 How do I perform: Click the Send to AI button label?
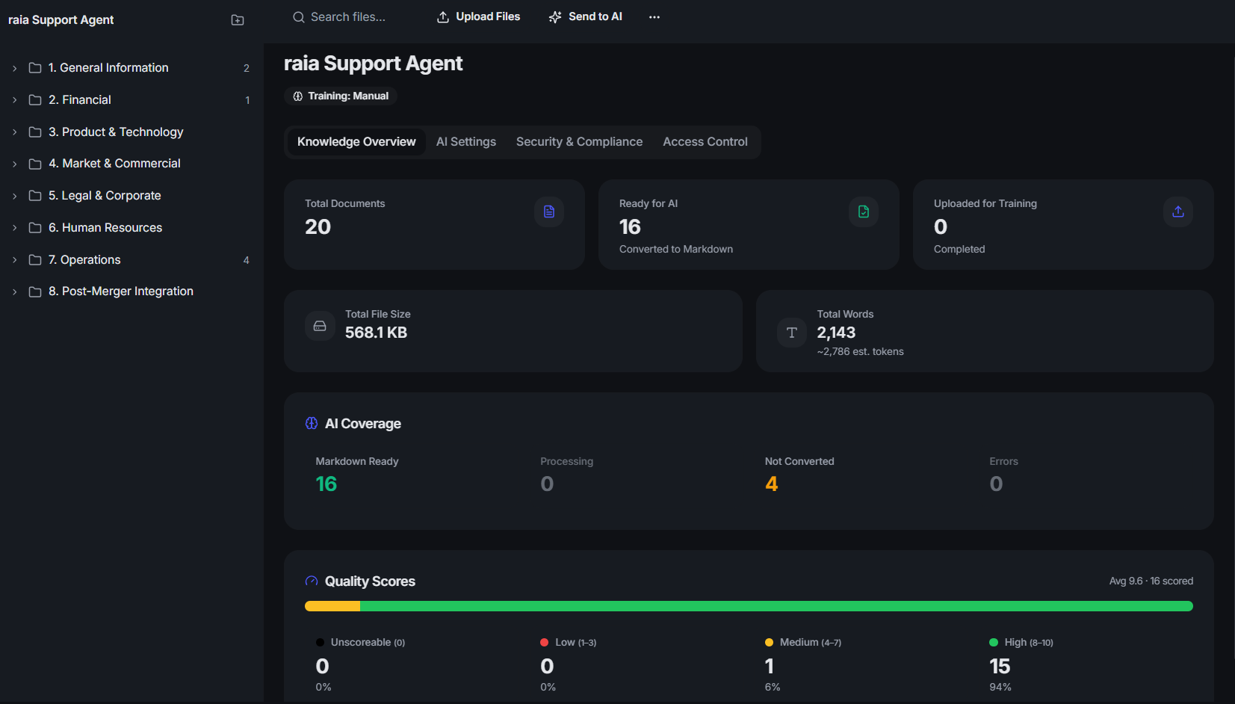595,16
